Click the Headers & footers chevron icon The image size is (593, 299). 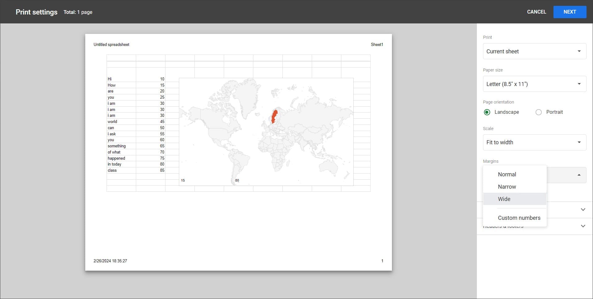click(583, 226)
